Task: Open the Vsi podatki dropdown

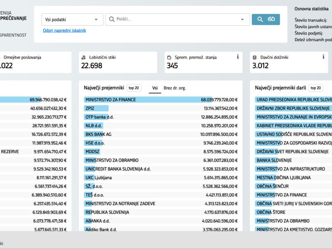Action: pyautogui.click(x=72, y=20)
